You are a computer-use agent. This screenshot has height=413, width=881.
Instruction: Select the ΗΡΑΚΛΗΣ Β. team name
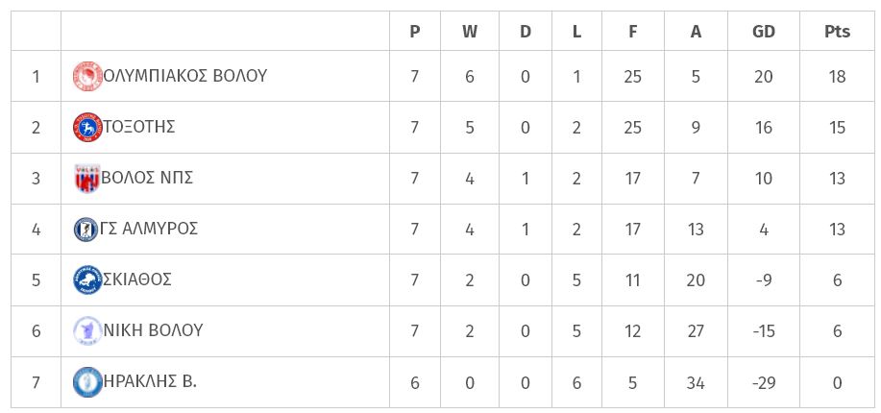tap(150, 381)
